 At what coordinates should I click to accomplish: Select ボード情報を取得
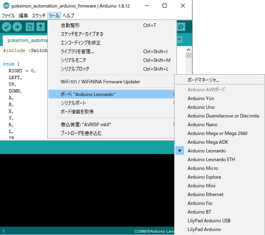(111, 112)
